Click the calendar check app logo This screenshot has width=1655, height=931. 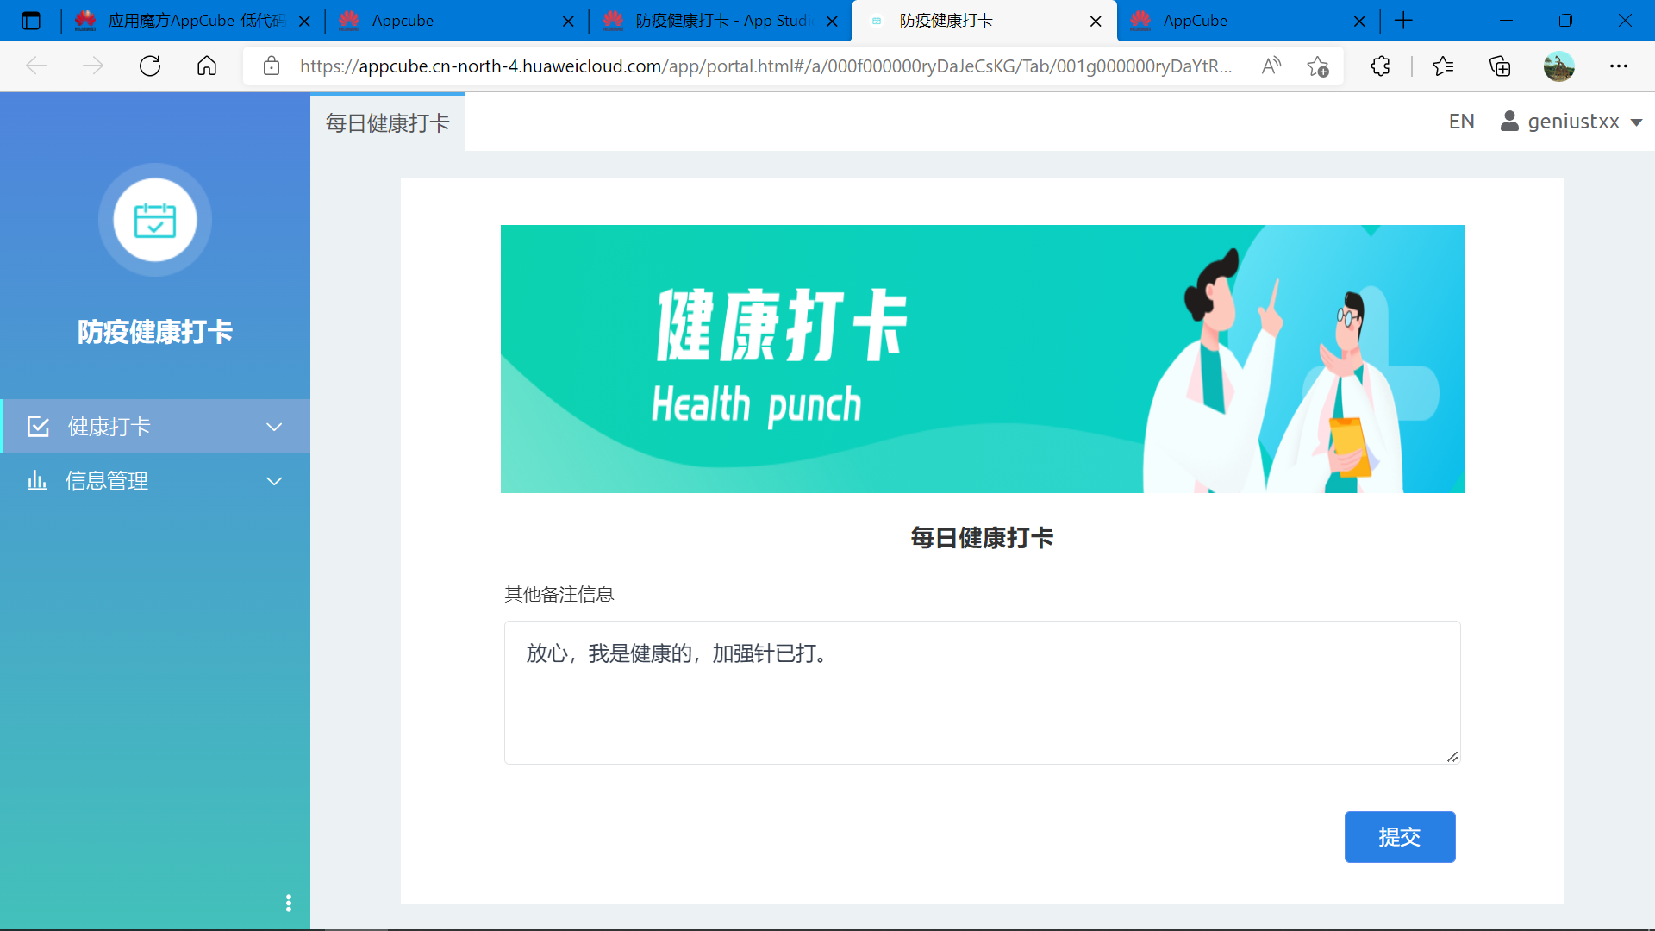[155, 220]
